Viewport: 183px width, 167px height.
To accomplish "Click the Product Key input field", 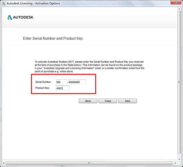I will pos(63,88).
